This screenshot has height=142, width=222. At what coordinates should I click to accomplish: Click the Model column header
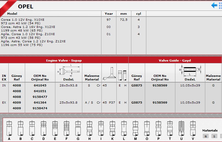tap(12, 14)
